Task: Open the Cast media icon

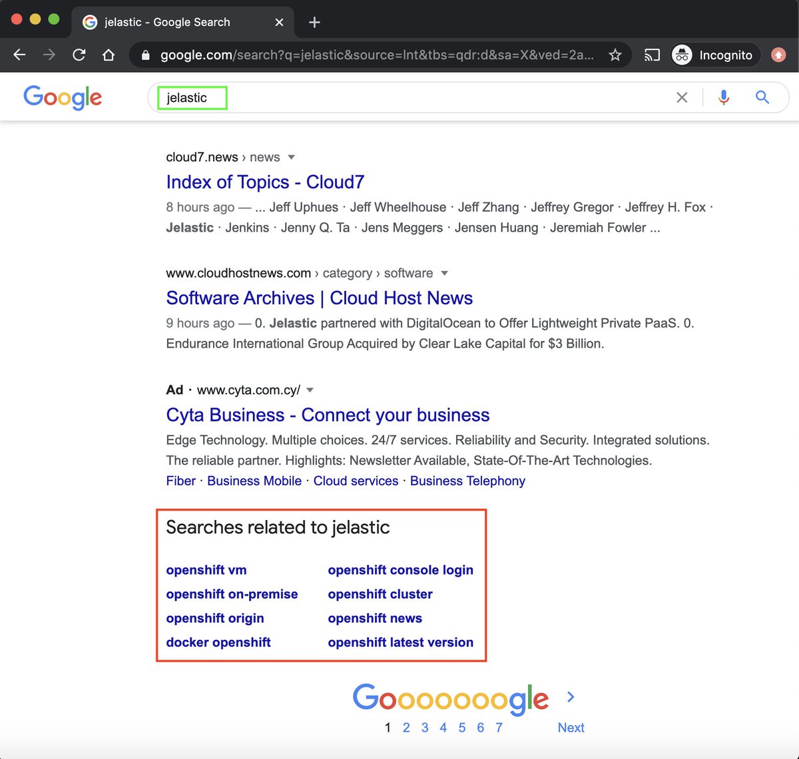Action: (652, 55)
